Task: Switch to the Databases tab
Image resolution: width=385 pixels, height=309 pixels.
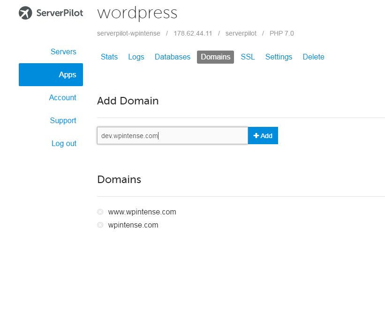Action: point(173,57)
